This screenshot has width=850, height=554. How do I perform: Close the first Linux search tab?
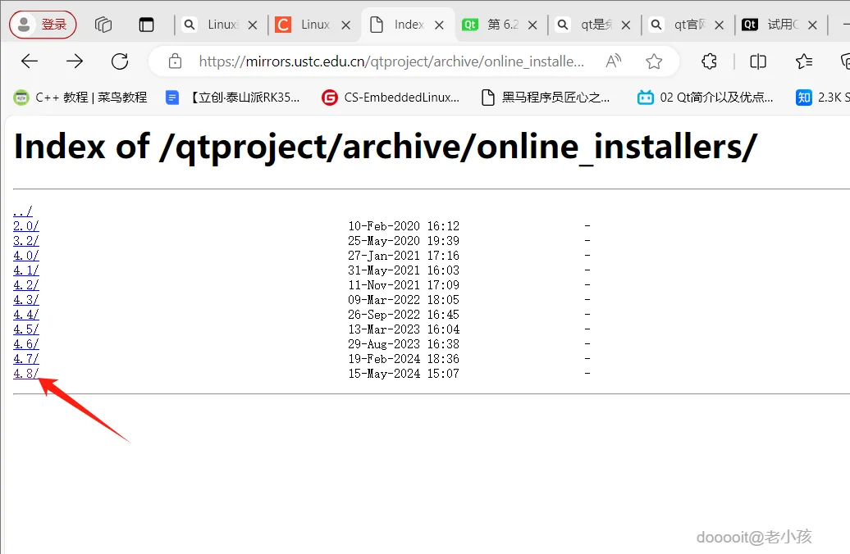pos(253,25)
